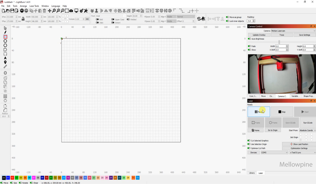Image resolution: width=316 pixels, height=184 pixels.
Task: Click the Grid Array tool icon
Action: [5, 96]
